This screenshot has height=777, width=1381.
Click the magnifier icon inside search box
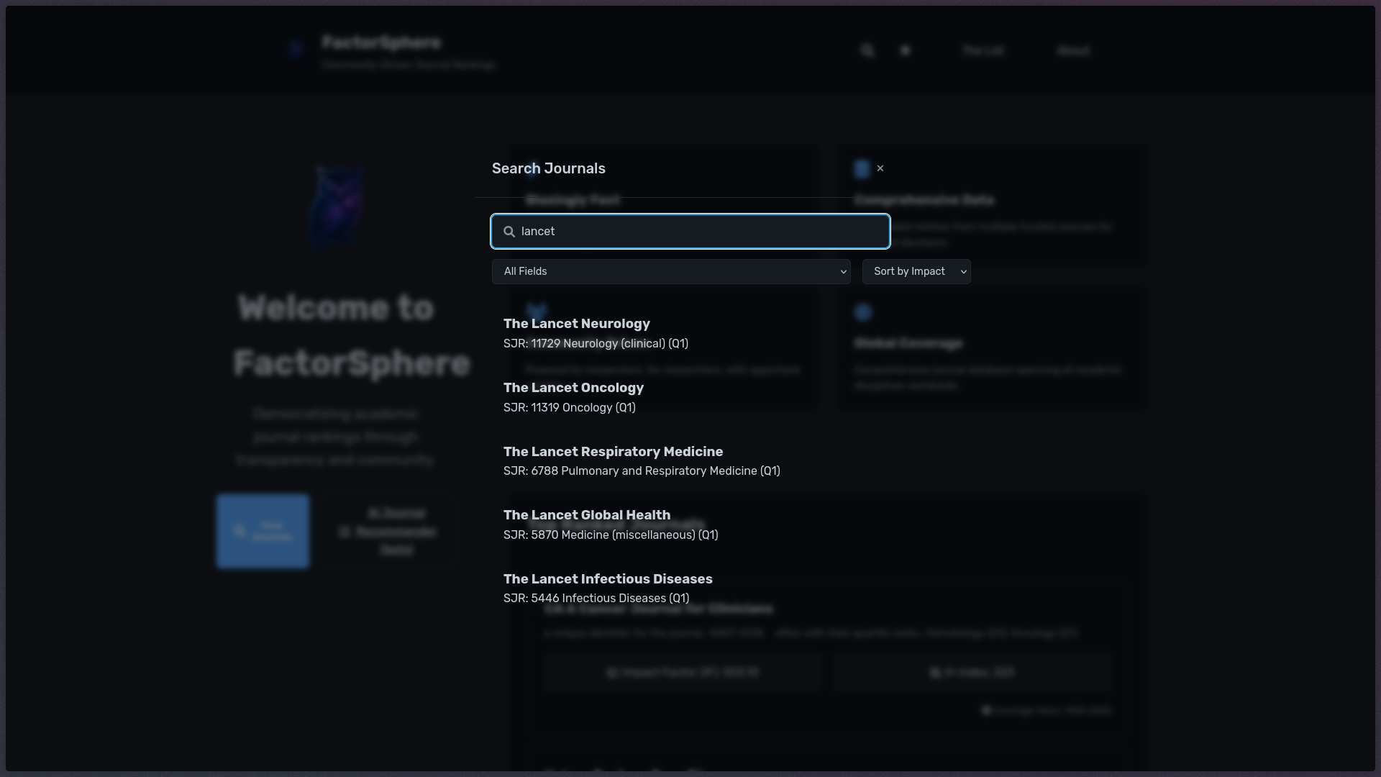tap(509, 232)
